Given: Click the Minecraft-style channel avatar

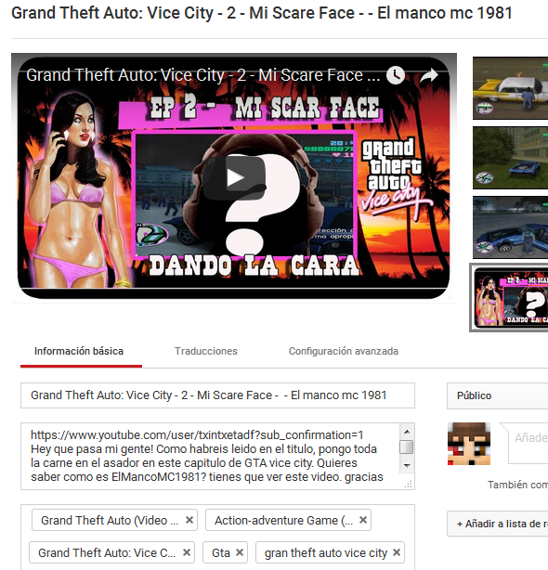Looking at the screenshot, I should click(x=469, y=444).
